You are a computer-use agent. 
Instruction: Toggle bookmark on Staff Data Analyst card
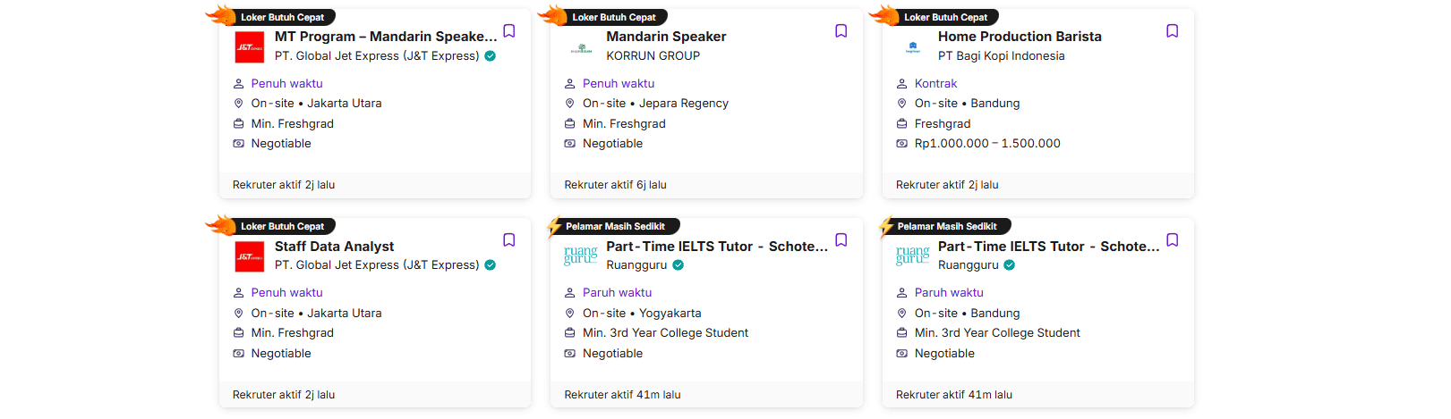(x=509, y=240)
